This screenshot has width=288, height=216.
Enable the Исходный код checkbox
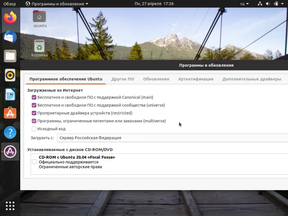[x=34, y=129]
